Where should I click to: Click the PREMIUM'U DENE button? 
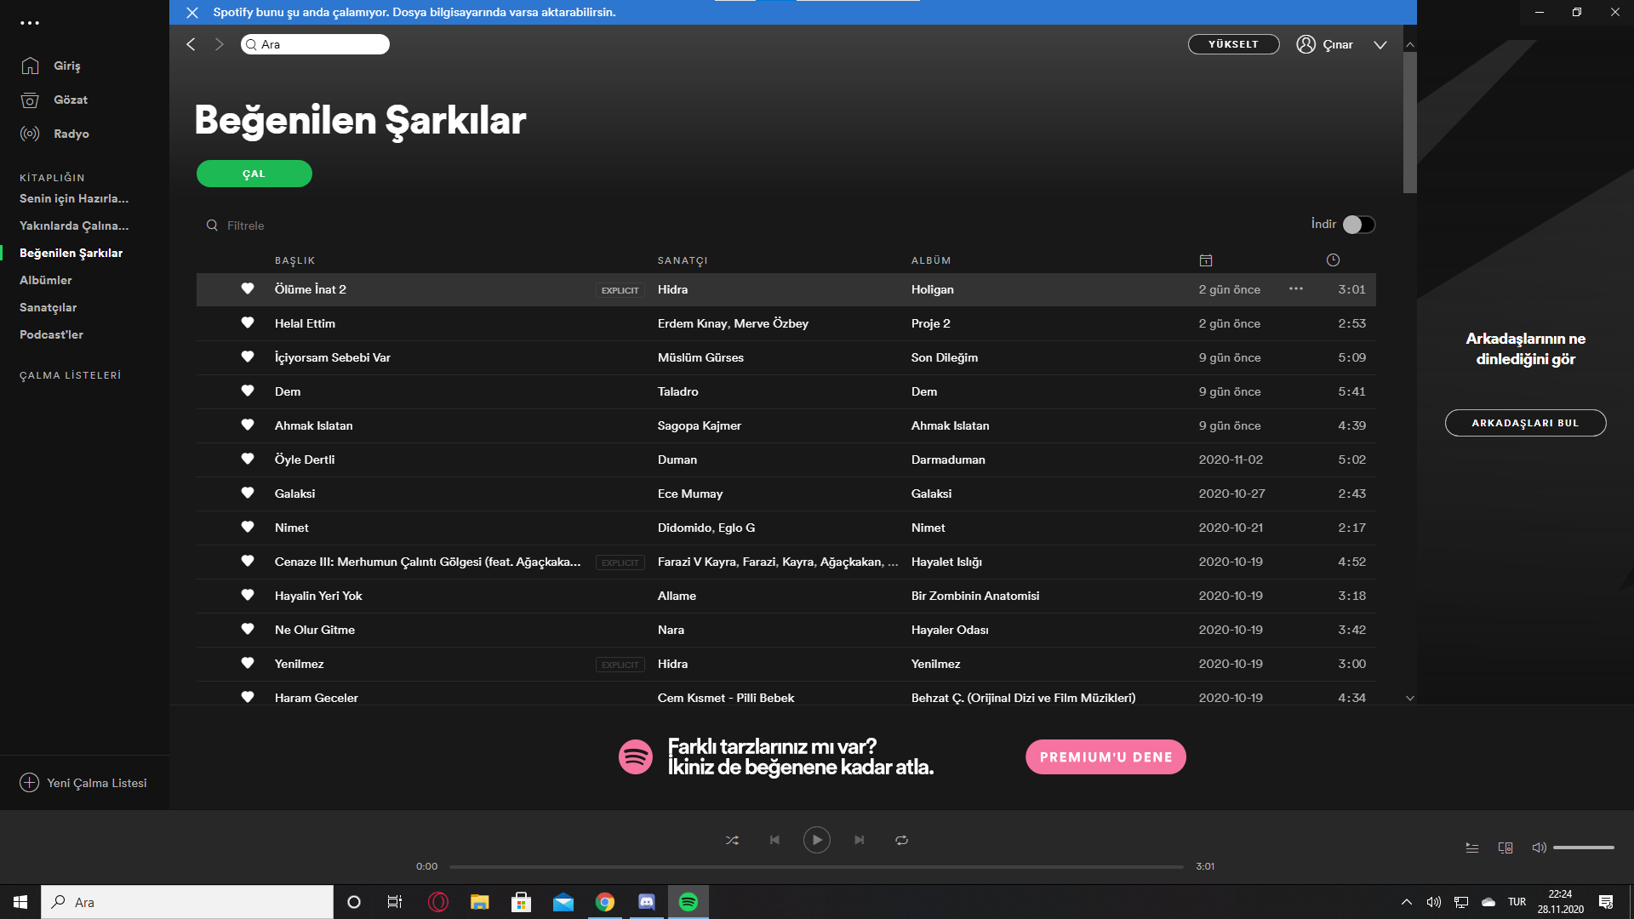pos(1105,756)
